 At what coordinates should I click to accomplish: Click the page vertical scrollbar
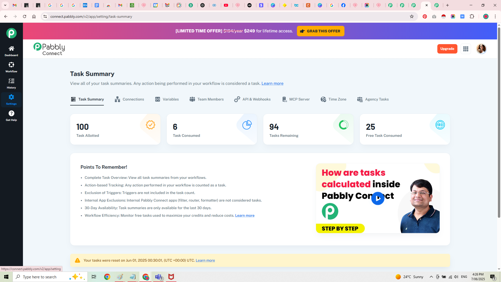[499, 123]
